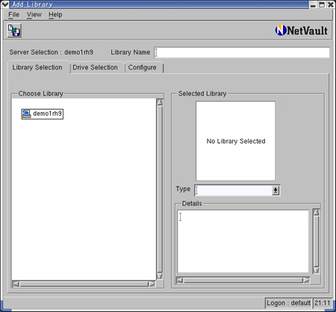Expand the Type dropdown arrow
The image size is (336, 312).
tap(276, 190)
